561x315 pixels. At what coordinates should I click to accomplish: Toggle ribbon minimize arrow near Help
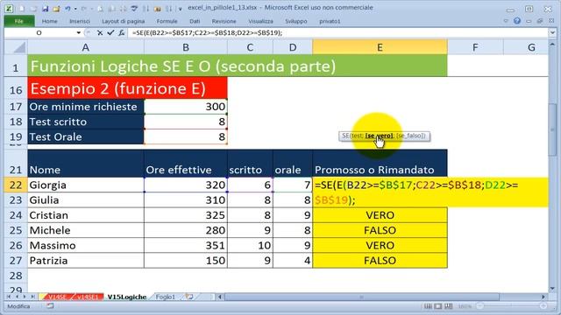(506, 21)
